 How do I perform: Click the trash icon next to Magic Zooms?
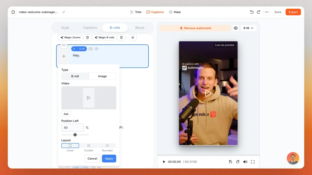click(x=87, y=37)
